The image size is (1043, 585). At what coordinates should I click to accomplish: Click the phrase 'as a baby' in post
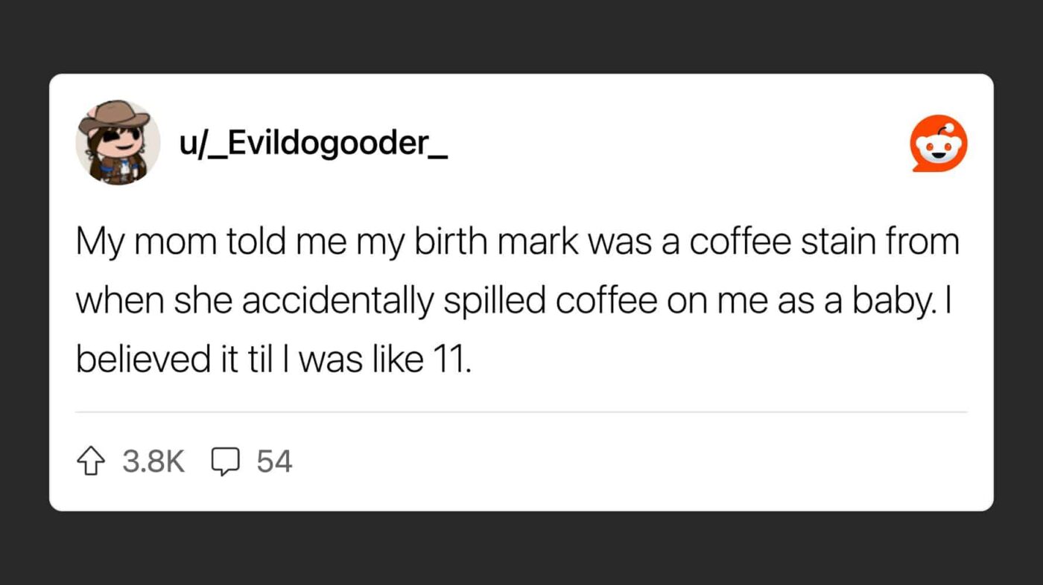coord(866,302)
